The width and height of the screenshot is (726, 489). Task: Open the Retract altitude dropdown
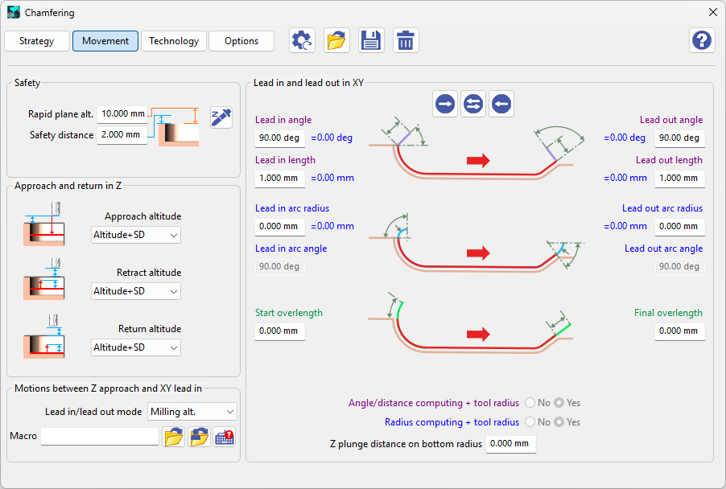[x=135, y=291]
